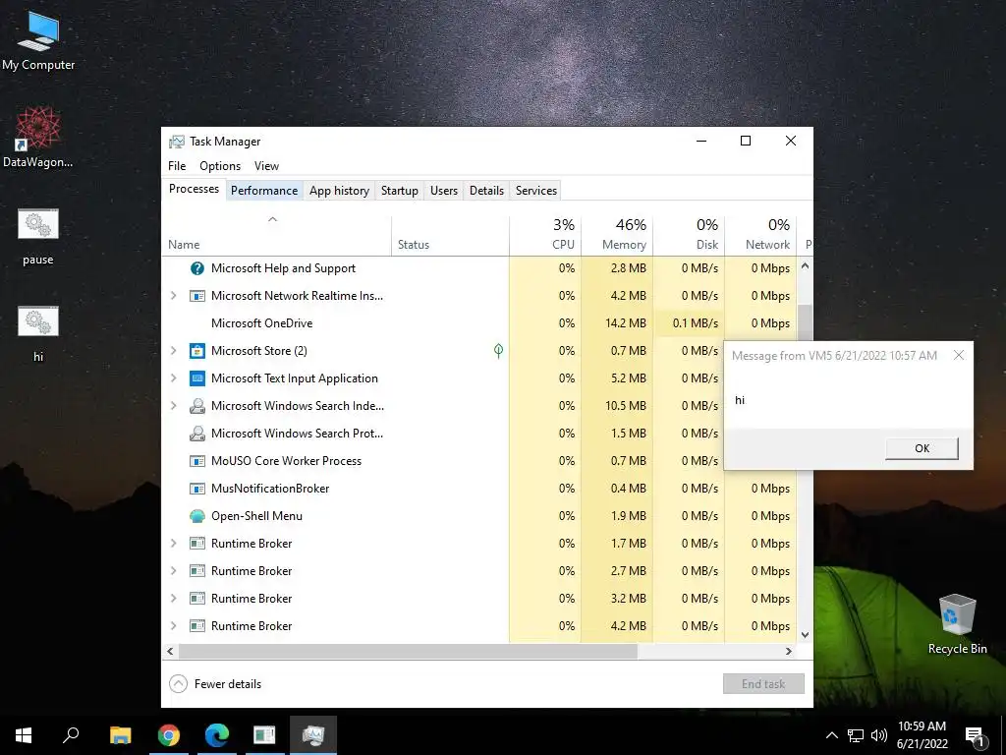Click the horizontal scrollbar left arrow
1006x755 pixels.
[170, 651]
